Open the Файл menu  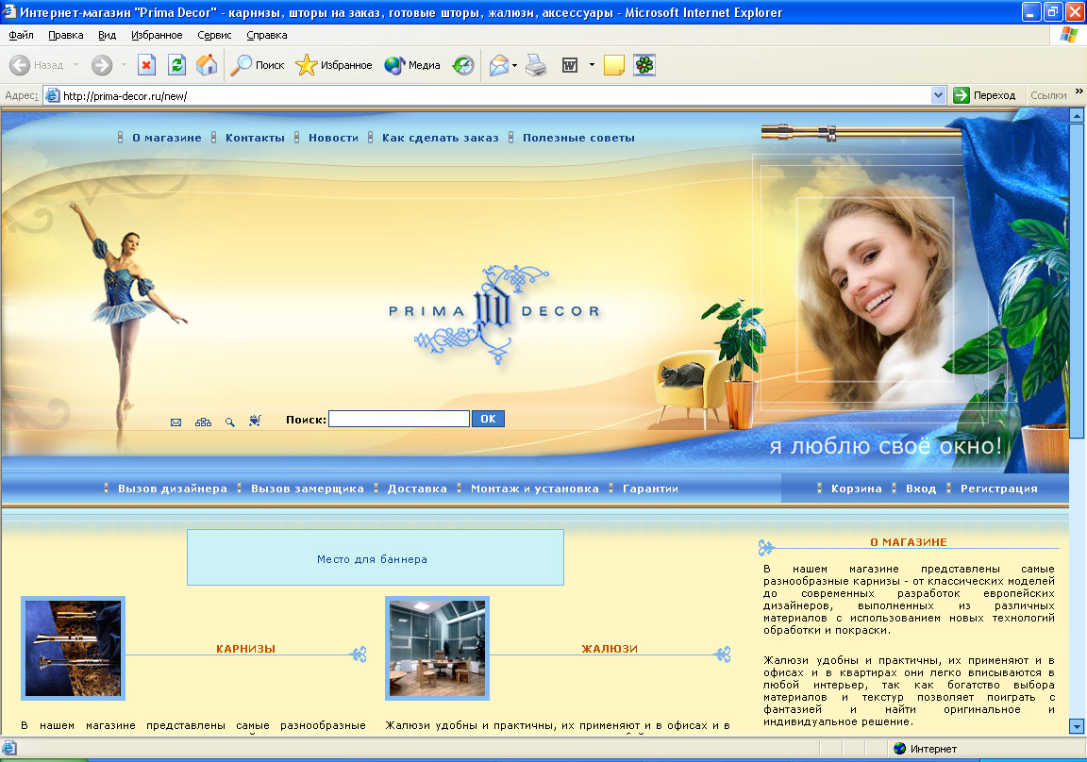[21, 35]
